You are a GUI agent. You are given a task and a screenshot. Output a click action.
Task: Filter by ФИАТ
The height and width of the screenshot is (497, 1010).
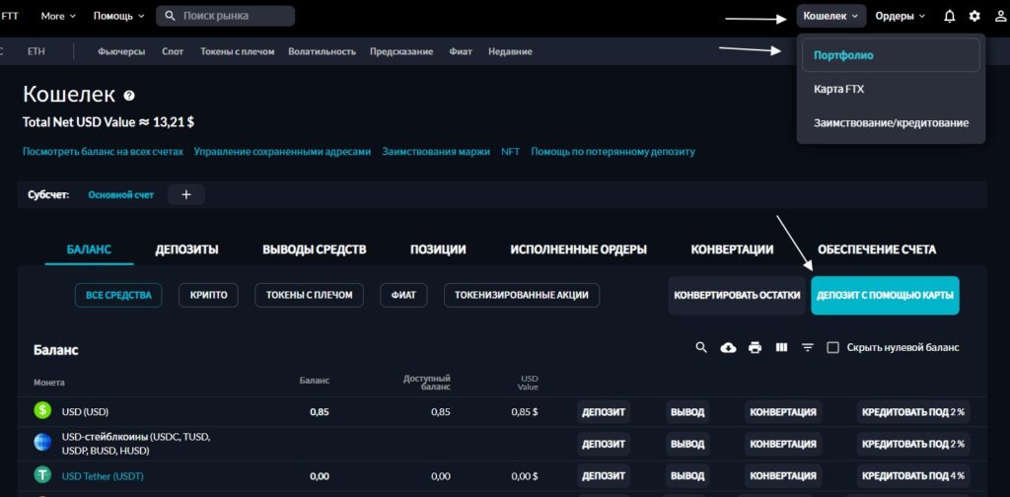tap(403, 296)
